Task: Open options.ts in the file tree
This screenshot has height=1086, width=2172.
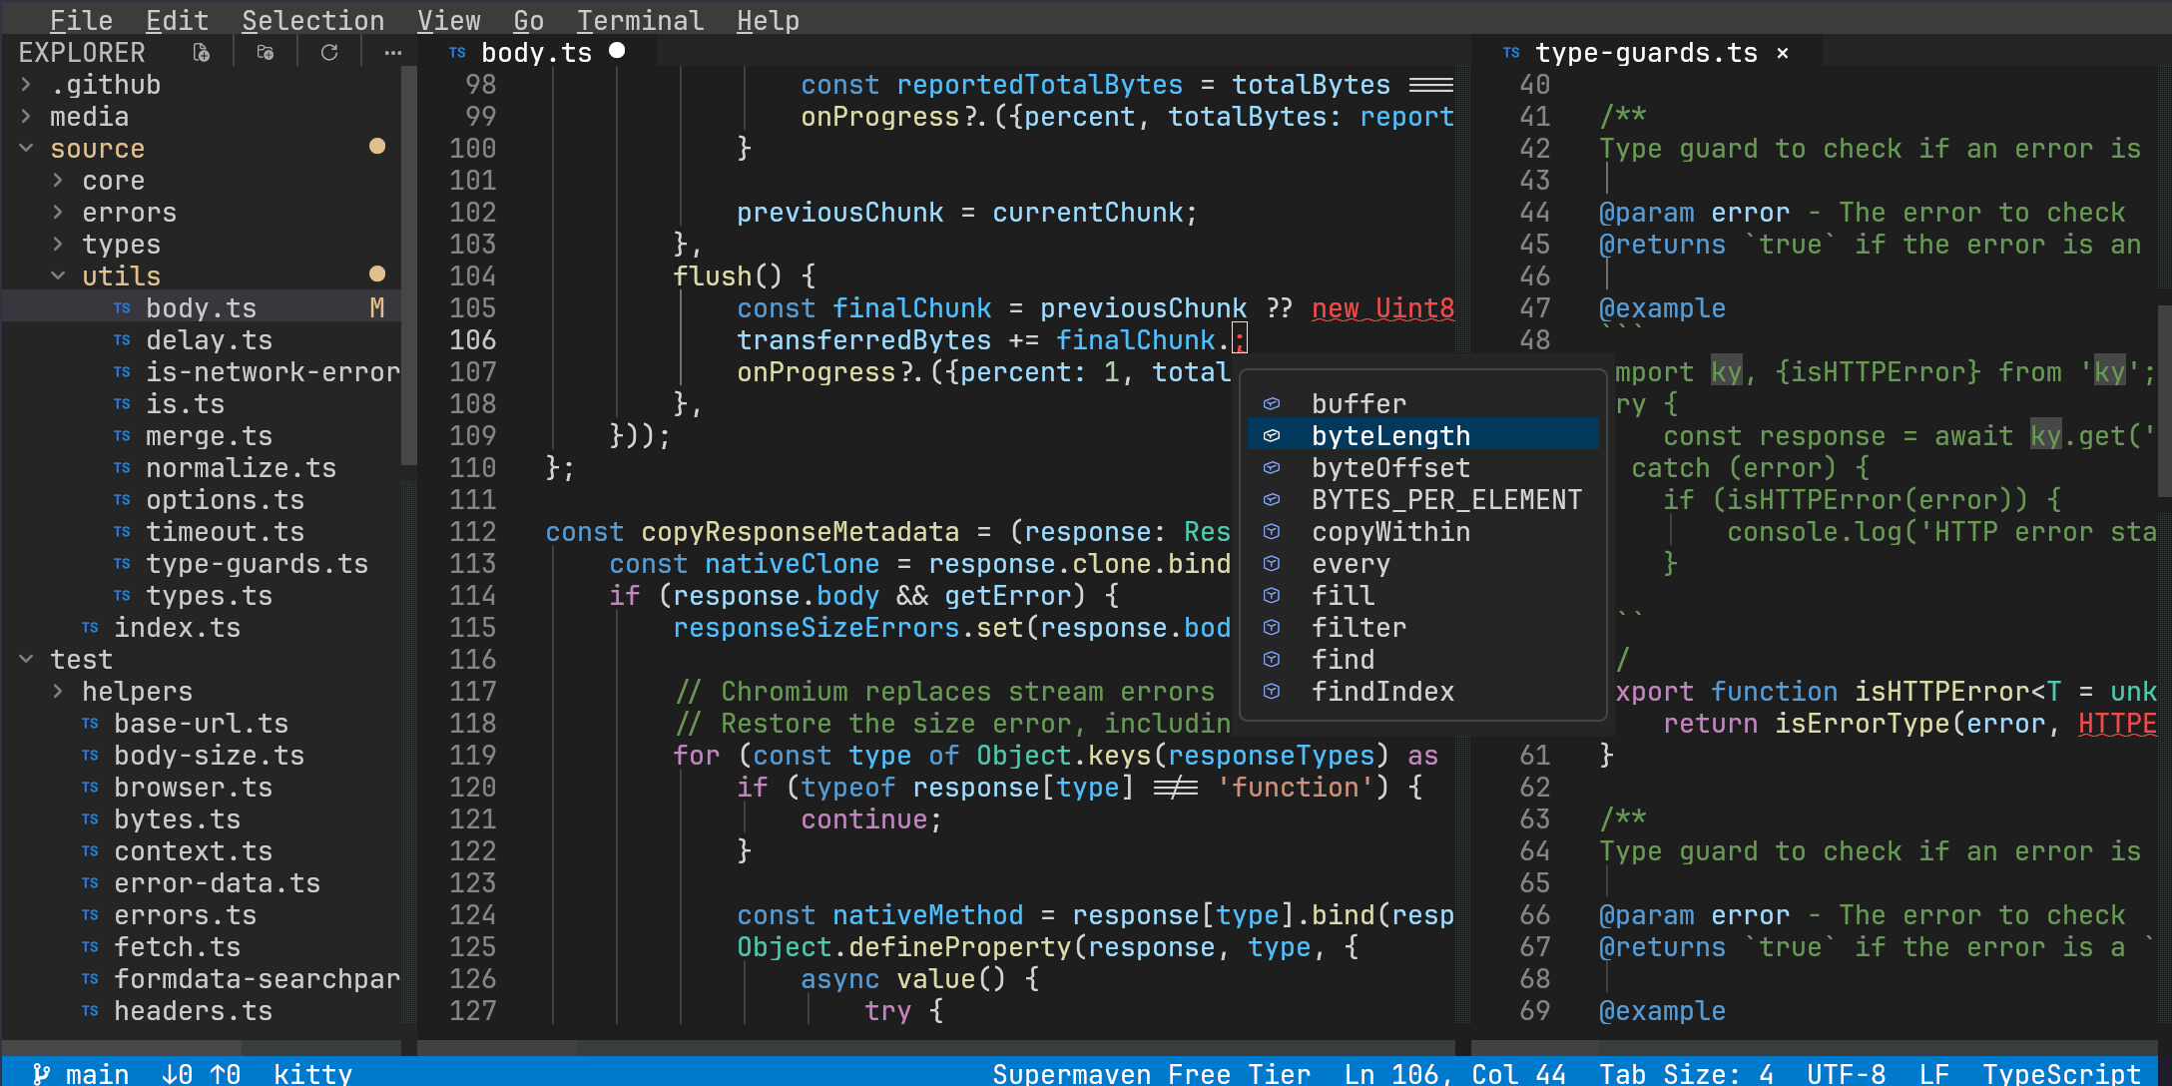Action: (x=201, y=500)
